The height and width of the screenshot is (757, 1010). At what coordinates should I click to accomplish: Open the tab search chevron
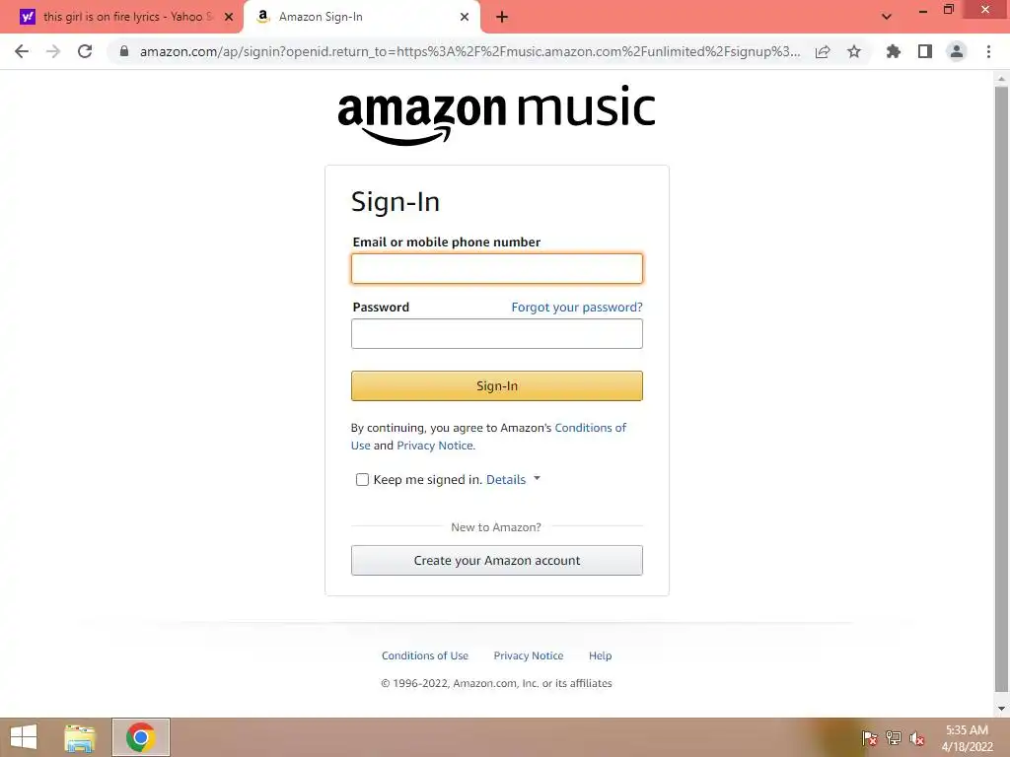tap(887, 17)
